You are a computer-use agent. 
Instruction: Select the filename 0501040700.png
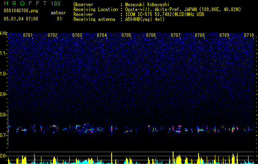(x=21, y=11)
